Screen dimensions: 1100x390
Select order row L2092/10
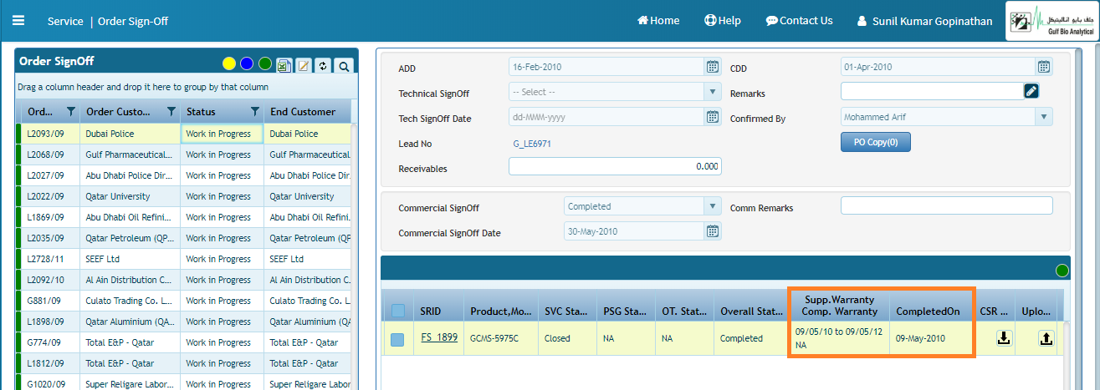[183, 280]
